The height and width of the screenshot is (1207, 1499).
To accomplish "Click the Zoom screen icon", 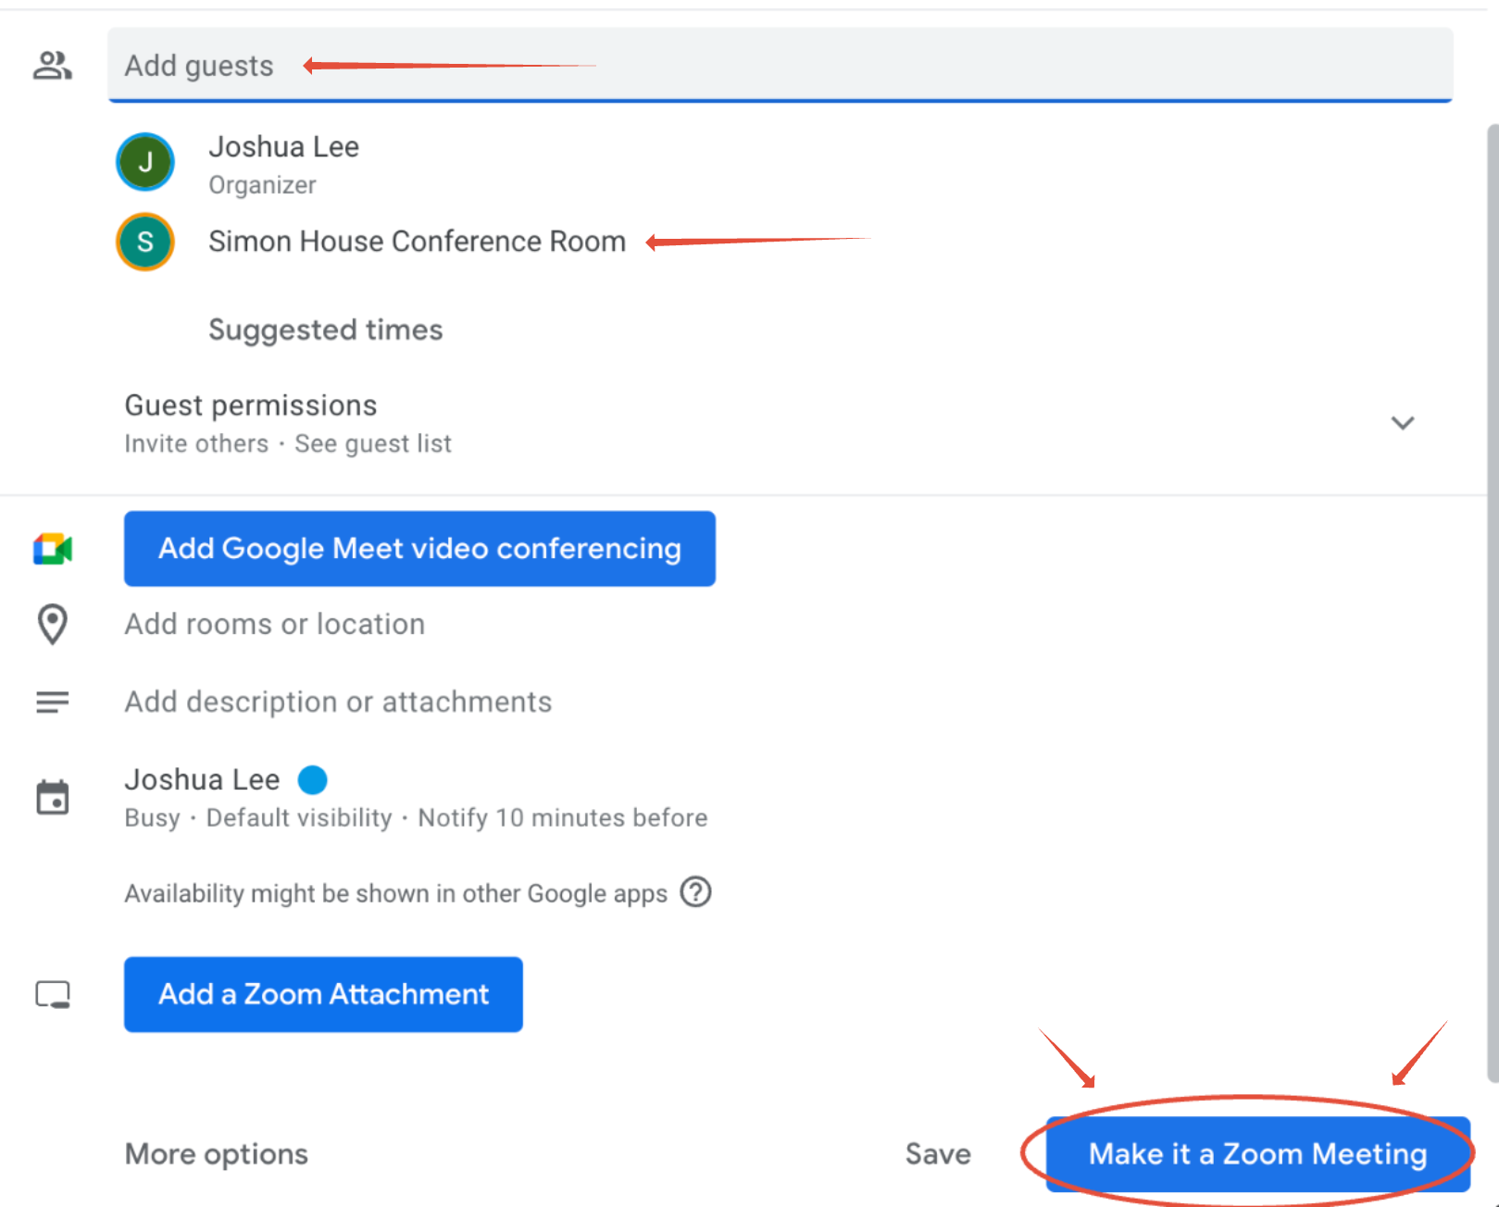I will [53, 995].
